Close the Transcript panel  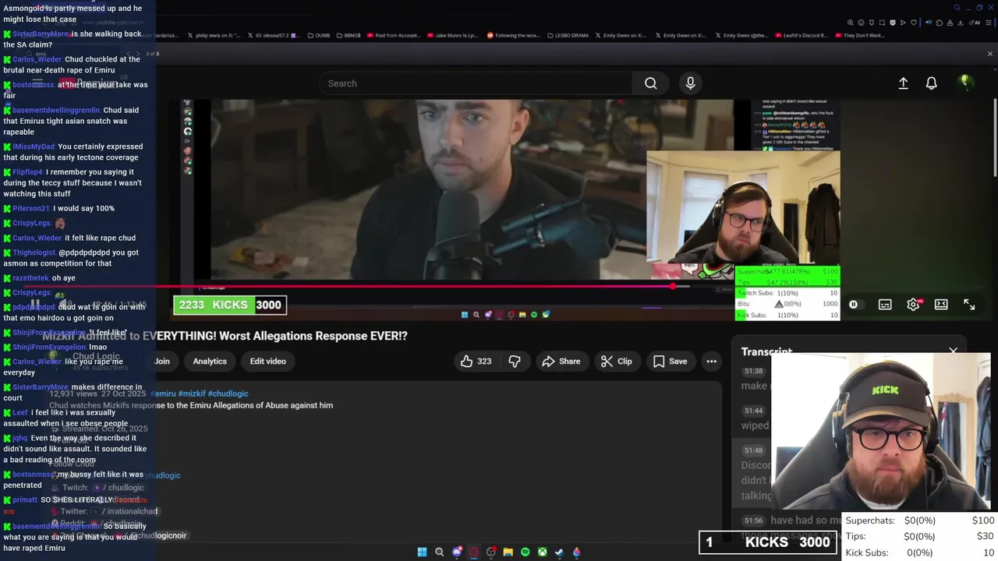click(x=953, y=351)
